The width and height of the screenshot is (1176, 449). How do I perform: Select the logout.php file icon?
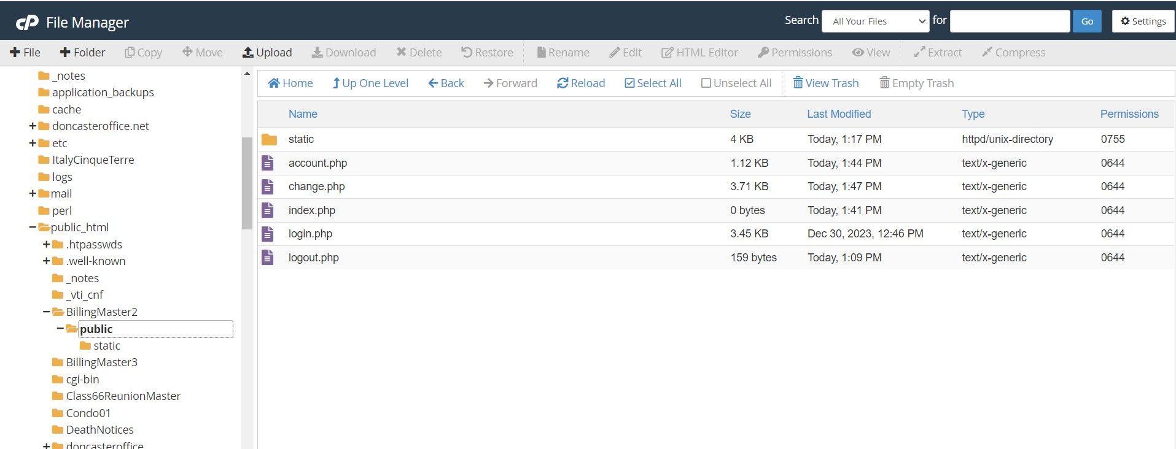[268, 258]
